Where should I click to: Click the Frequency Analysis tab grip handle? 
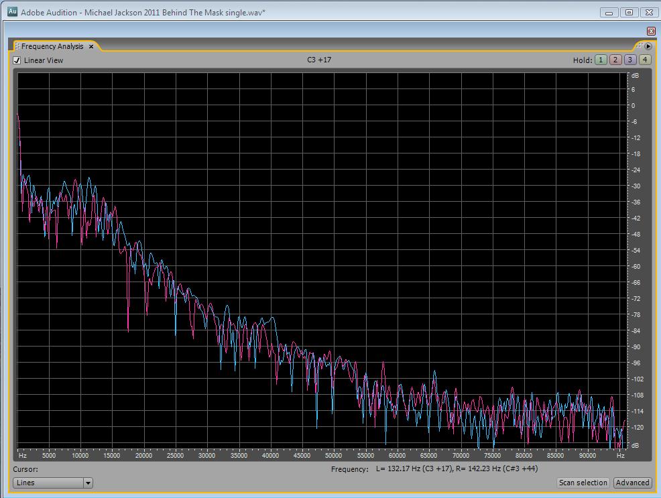(x=17, y=46)
